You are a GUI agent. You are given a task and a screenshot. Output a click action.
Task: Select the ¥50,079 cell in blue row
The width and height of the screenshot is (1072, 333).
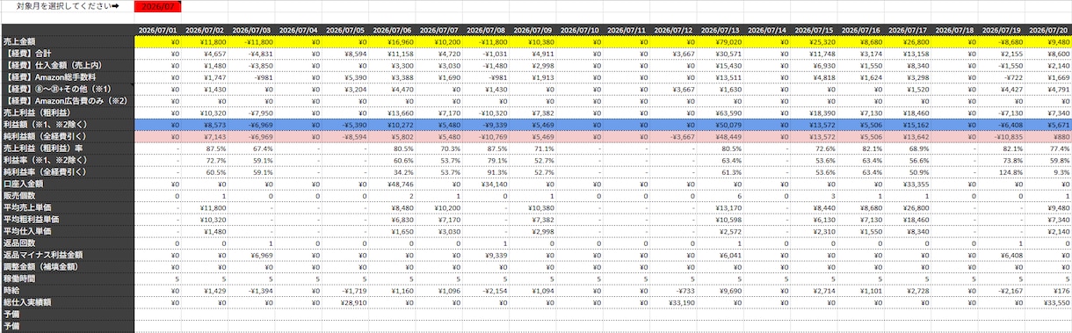[721, 125]
